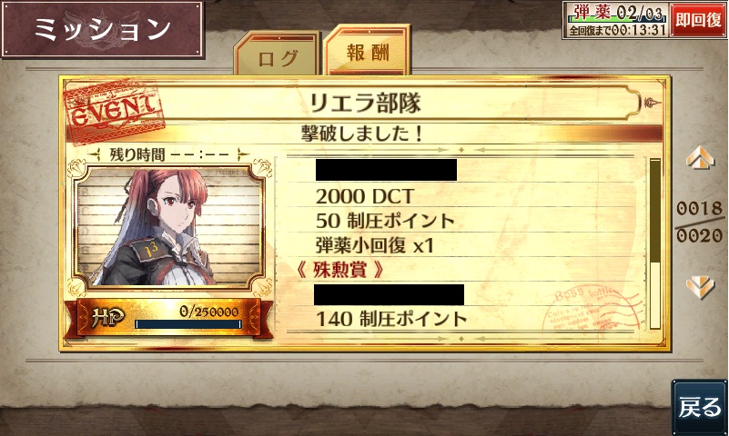Click the 即回復 instant recovery button
Image resolution: width=729 pixels, height=436 pixels.
pyautogui.click(x=698, y=20)
